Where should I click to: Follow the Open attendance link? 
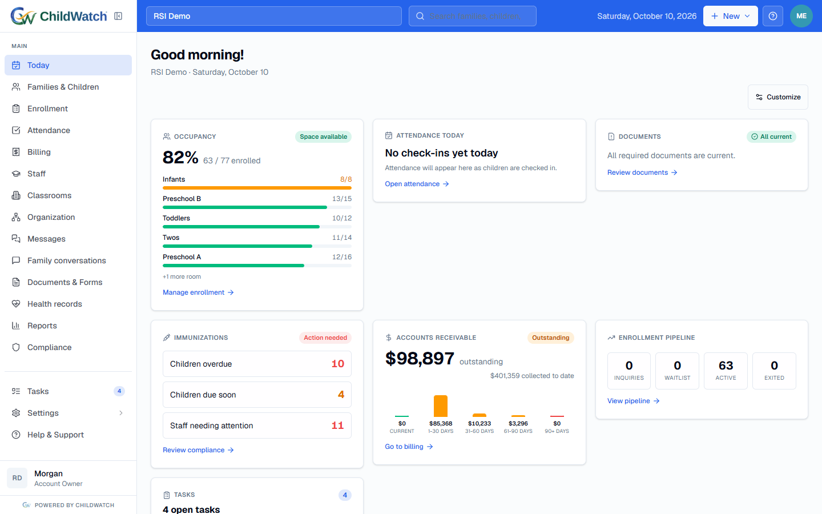point(417,184)
